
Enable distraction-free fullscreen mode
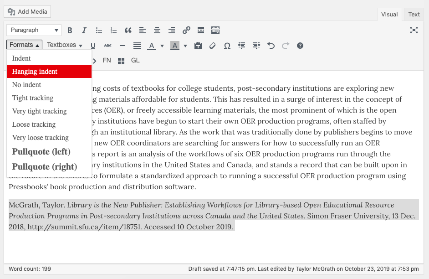(414, 31)
